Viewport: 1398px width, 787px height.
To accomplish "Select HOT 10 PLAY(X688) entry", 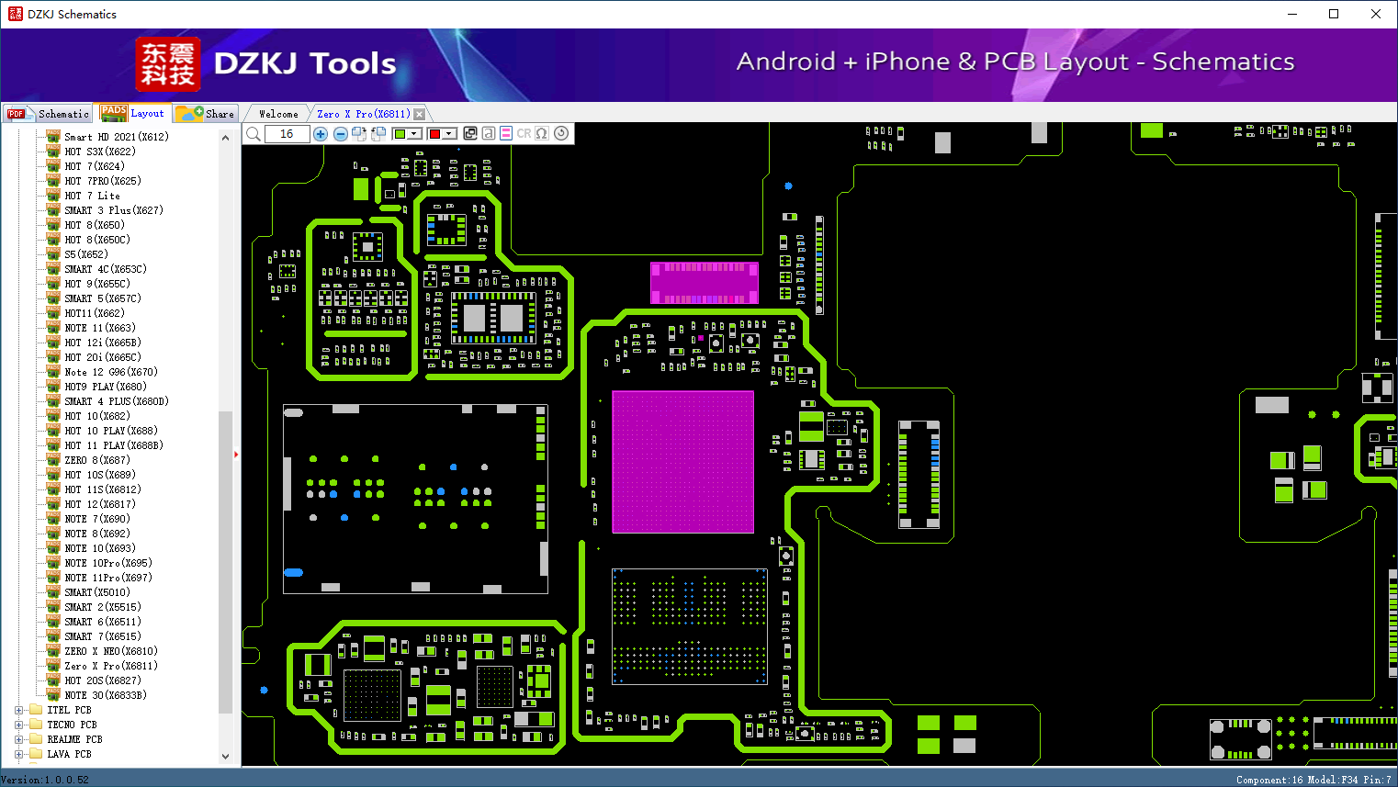I will (111, 431).
